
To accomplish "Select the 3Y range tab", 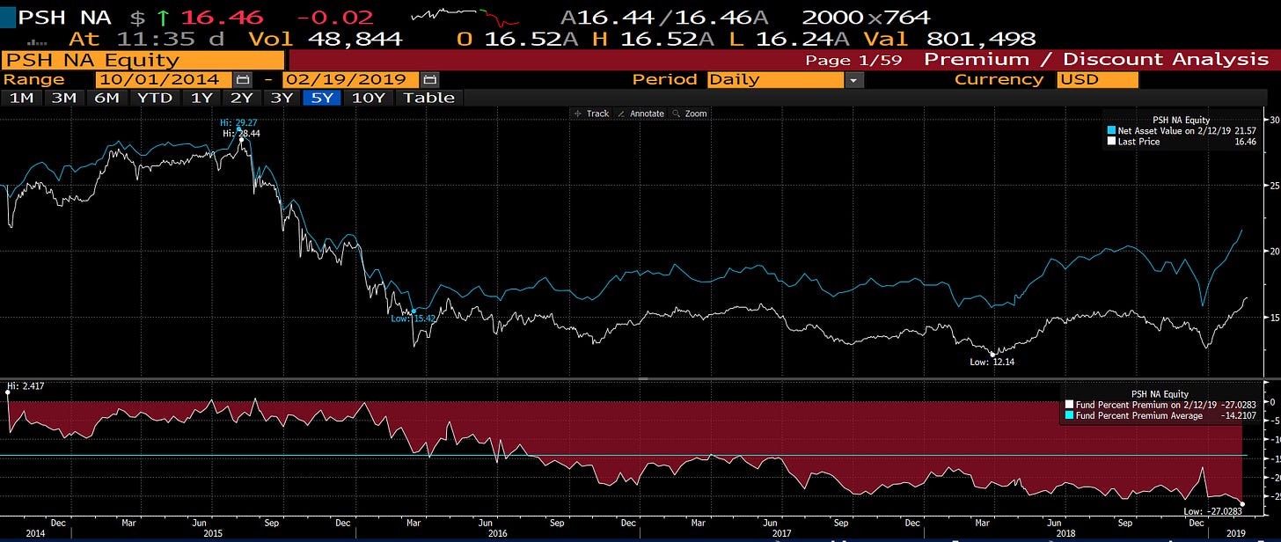I will 282,98.
